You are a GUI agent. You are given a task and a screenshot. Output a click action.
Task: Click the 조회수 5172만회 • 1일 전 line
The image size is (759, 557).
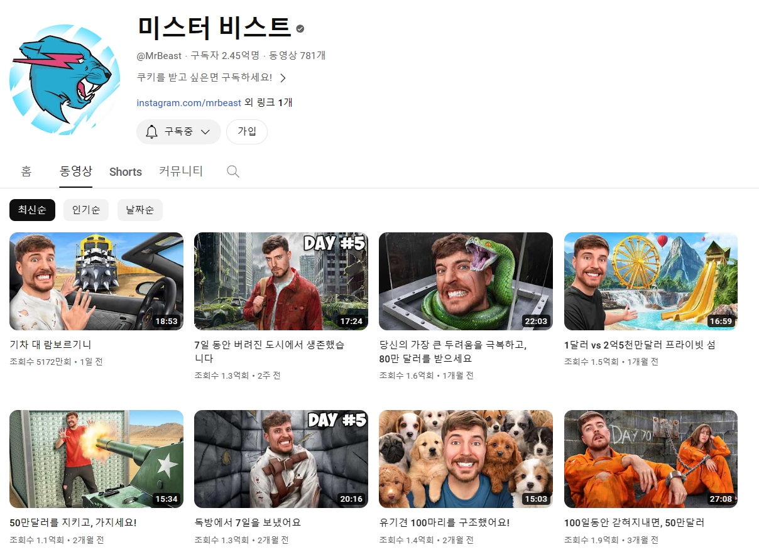coord(56,362)
